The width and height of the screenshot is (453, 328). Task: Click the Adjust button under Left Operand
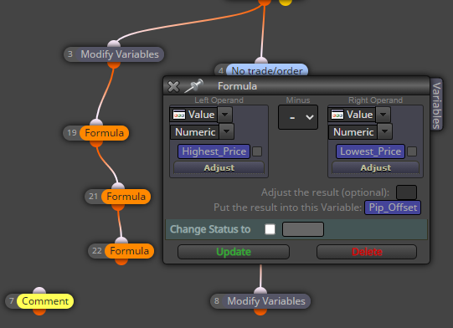(x=219, y=167)
